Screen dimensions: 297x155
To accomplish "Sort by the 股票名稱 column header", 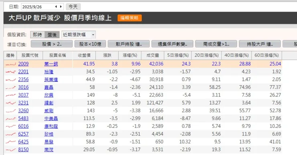I will [x=57, y=56].
